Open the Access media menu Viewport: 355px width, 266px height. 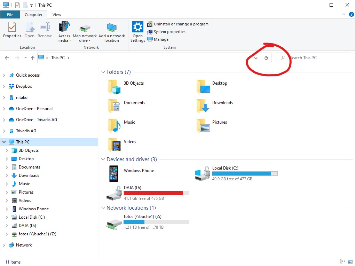tap(64, 32)
